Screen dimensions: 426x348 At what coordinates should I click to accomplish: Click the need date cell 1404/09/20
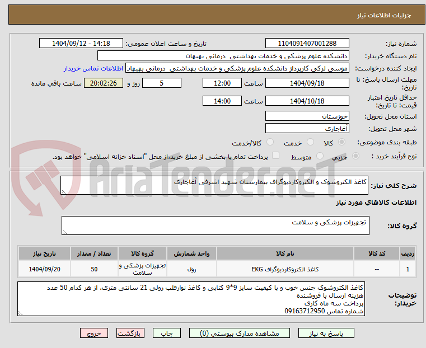(x=44, y=269)
